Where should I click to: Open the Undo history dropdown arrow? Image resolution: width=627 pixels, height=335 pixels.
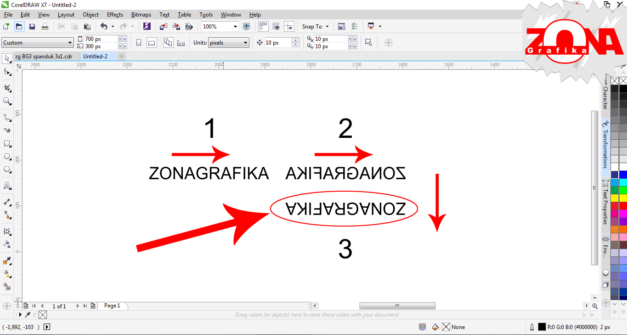coord(113,26)
